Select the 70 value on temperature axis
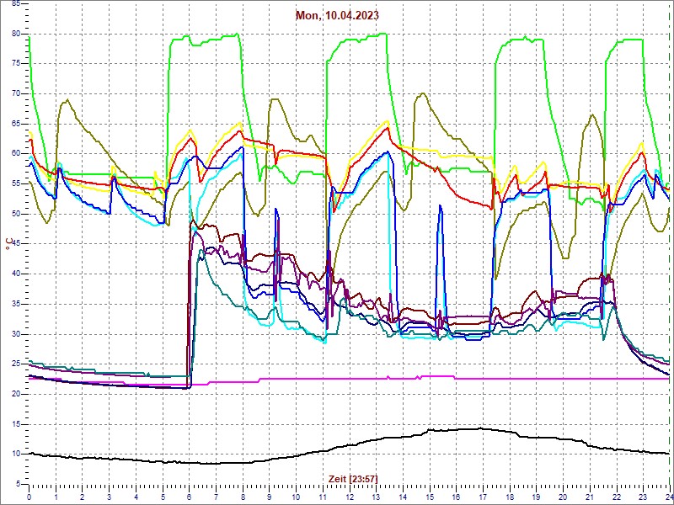674x505 pixels. (x=15, y=94)
